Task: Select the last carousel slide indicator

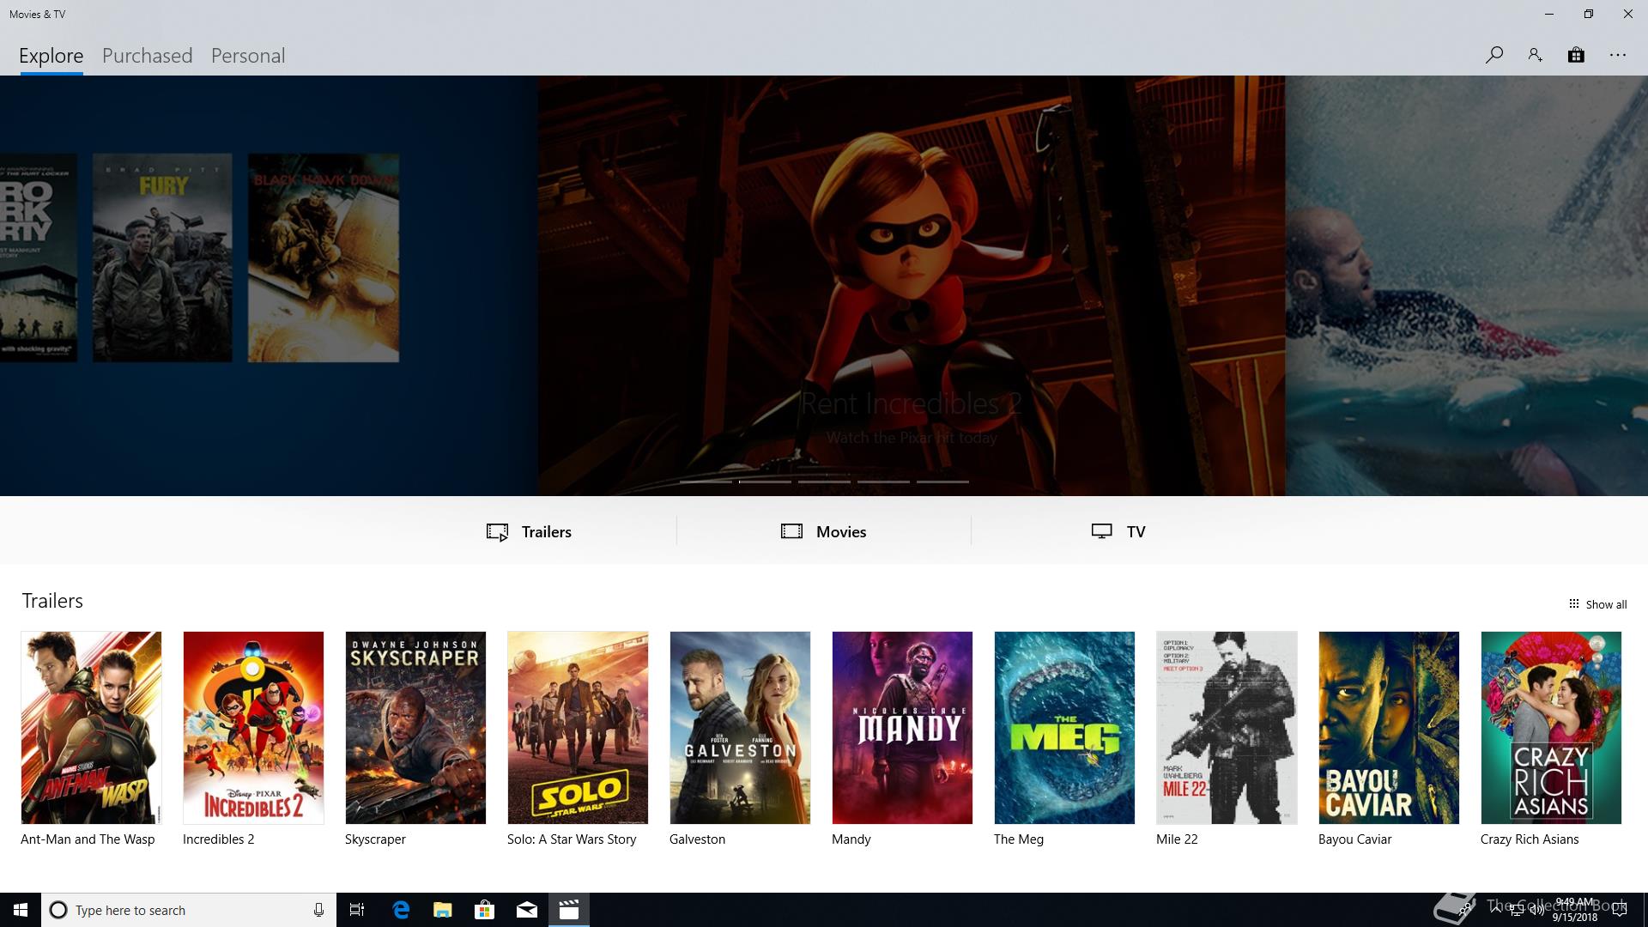Action: (942, 482)
